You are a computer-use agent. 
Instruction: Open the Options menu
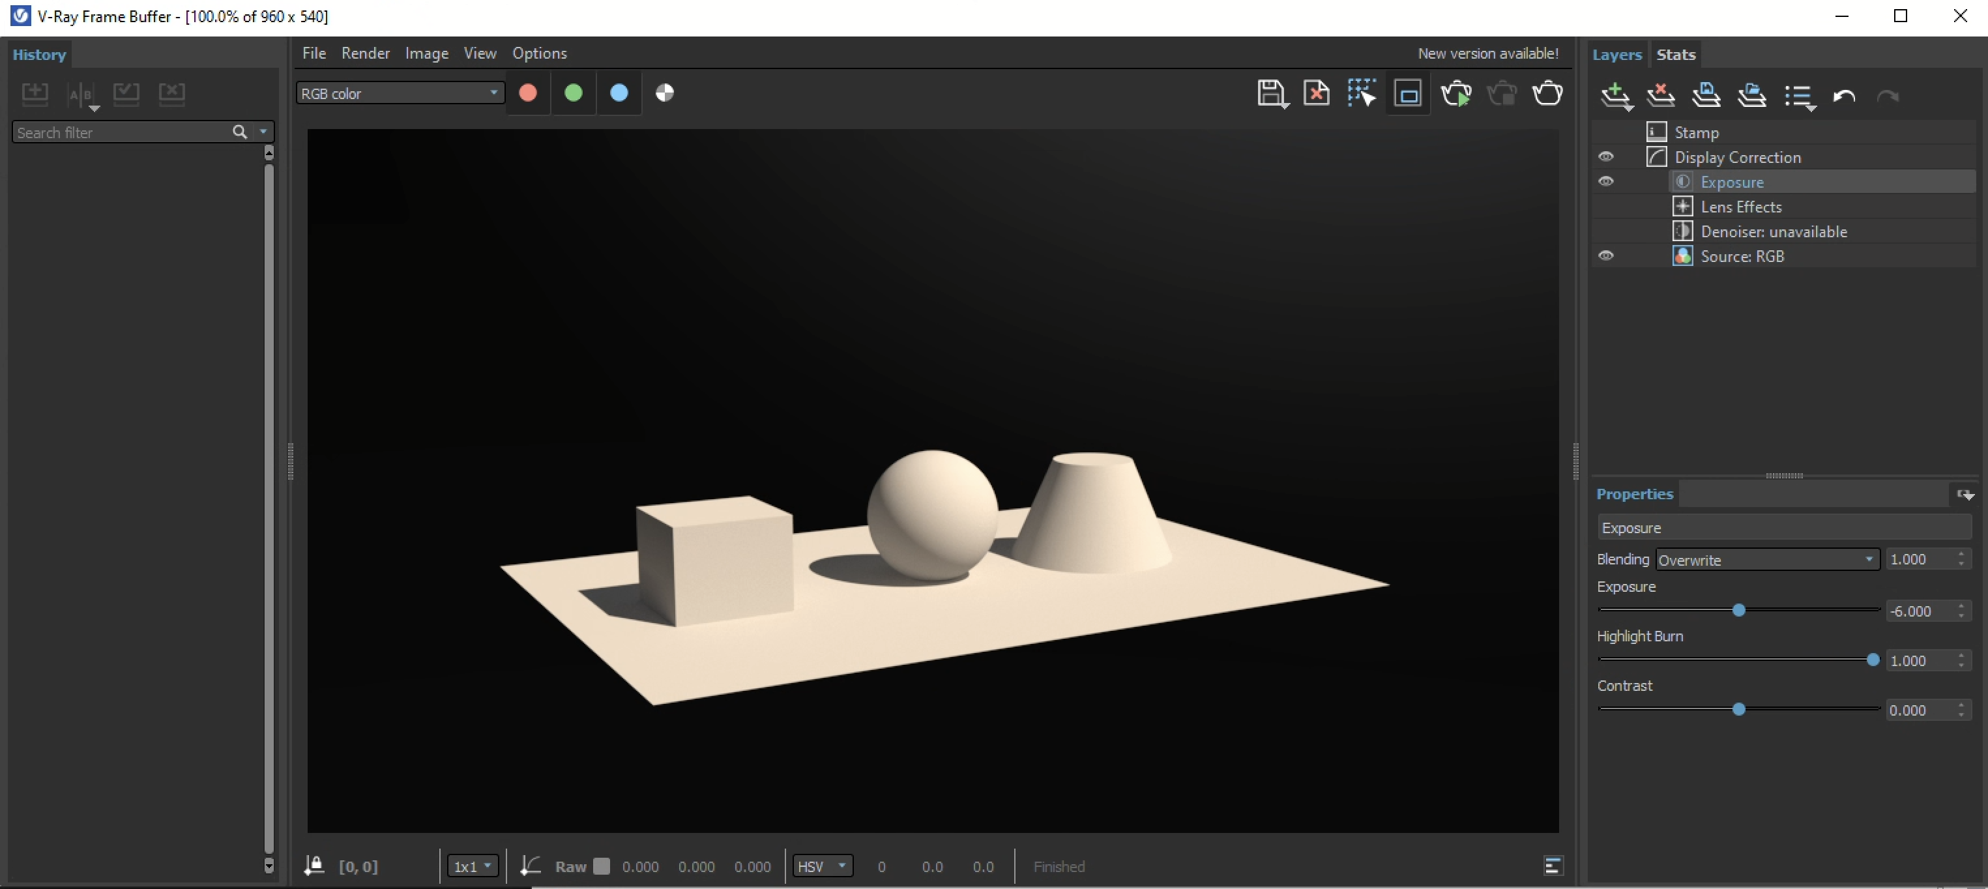[540, 53]
